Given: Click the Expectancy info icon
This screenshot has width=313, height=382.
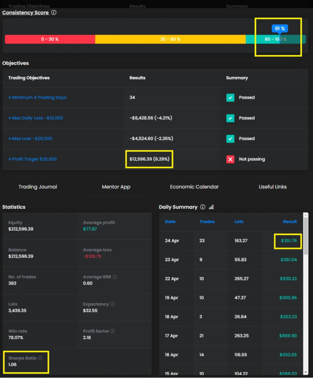Looking at the screenshot, I should pos(112,304).
